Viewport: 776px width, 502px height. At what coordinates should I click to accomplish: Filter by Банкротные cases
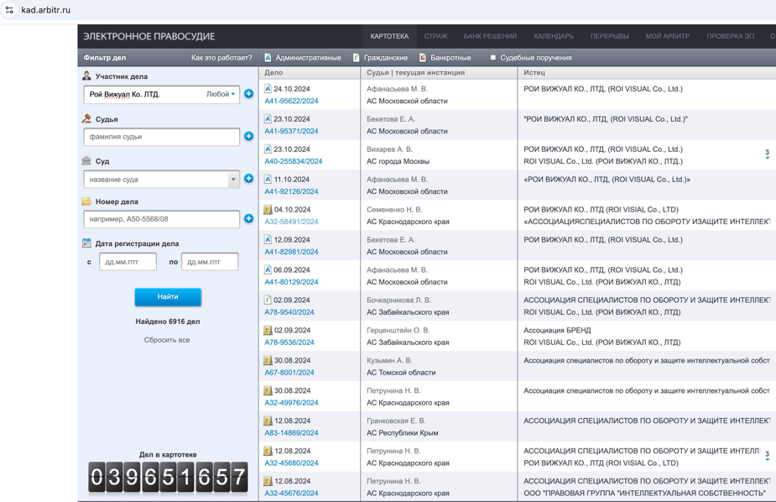(445, 58)
